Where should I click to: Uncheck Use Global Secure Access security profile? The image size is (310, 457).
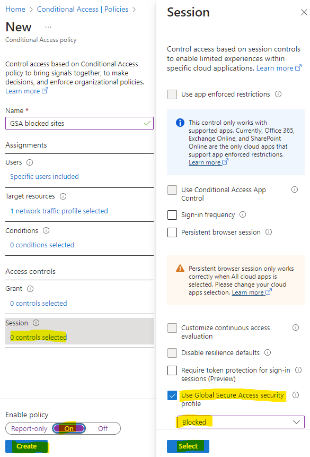point(172,395)
